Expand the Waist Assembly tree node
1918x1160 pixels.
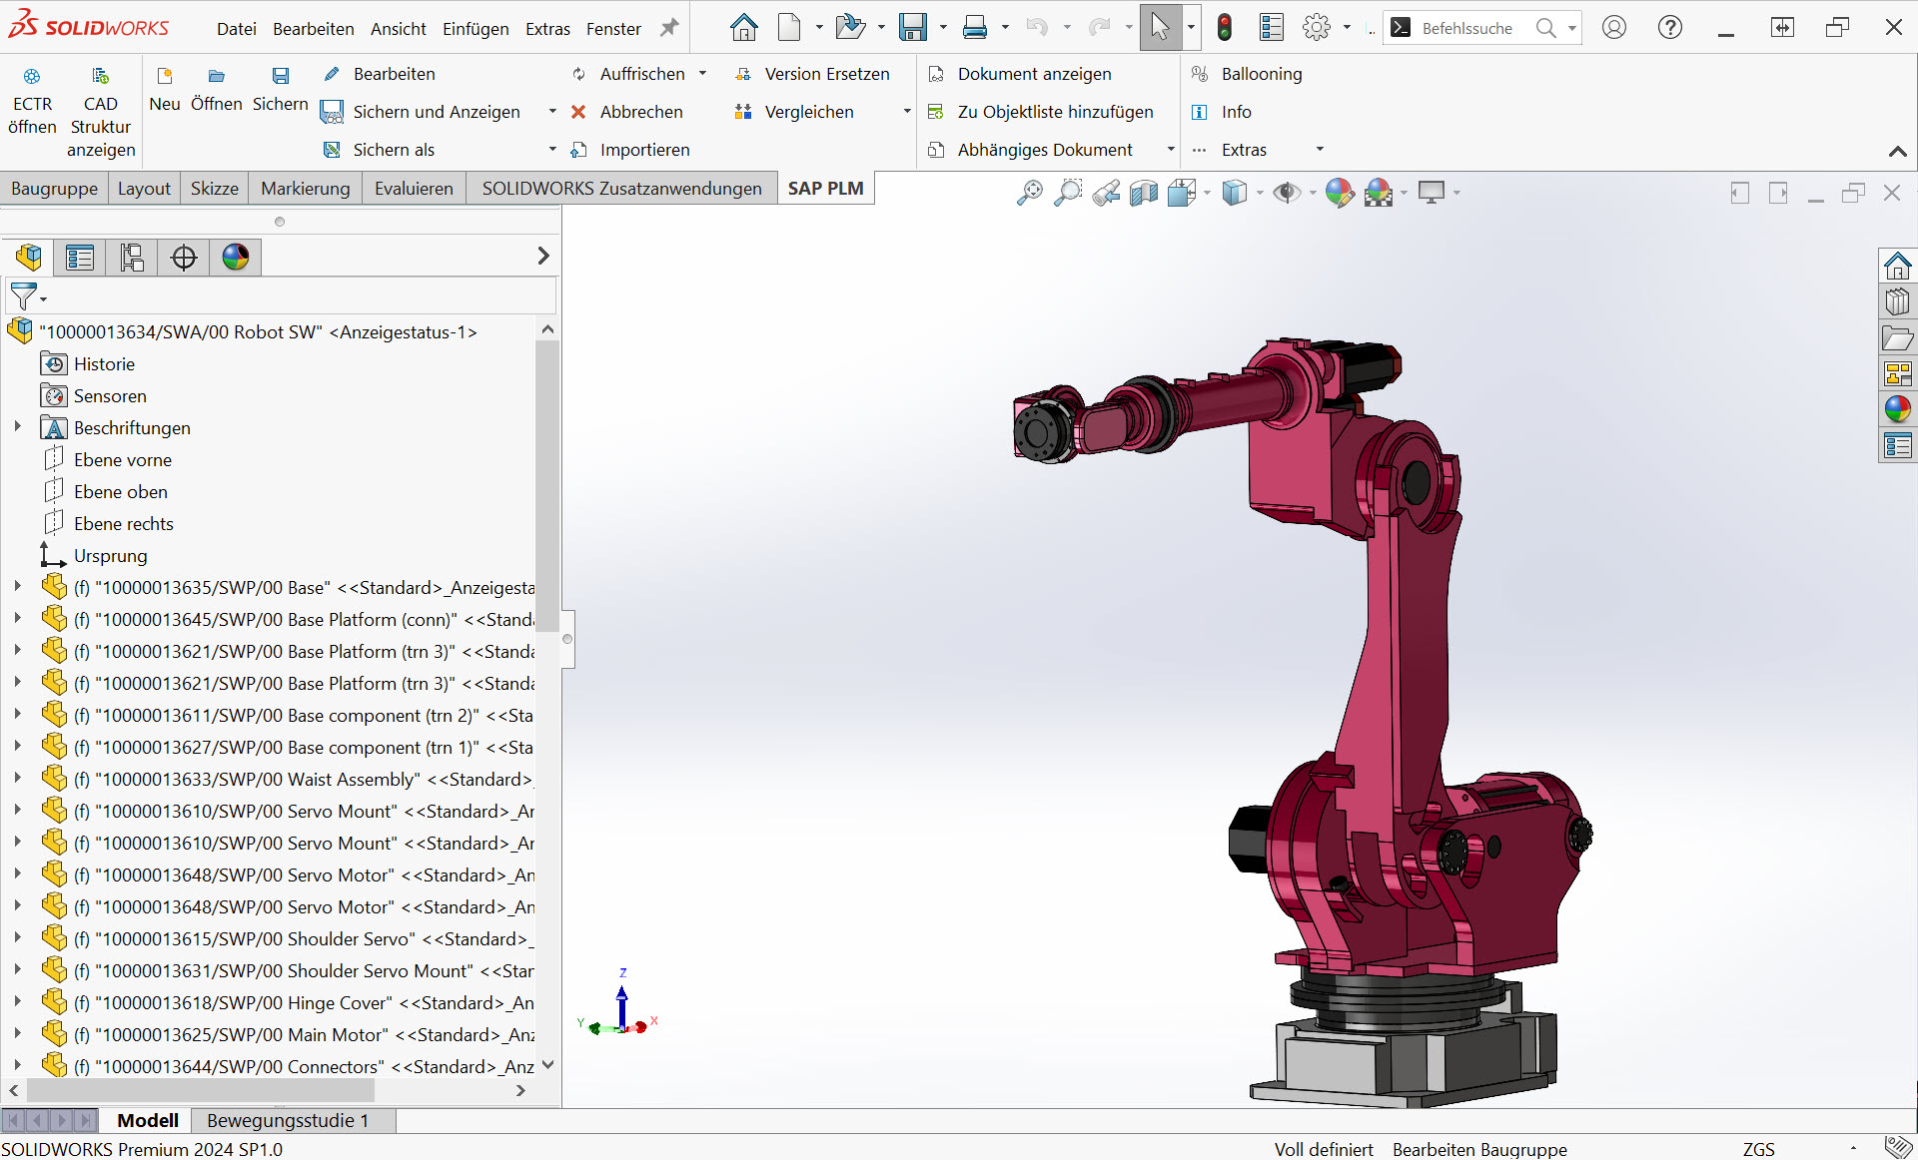click(x=17, y=779)
